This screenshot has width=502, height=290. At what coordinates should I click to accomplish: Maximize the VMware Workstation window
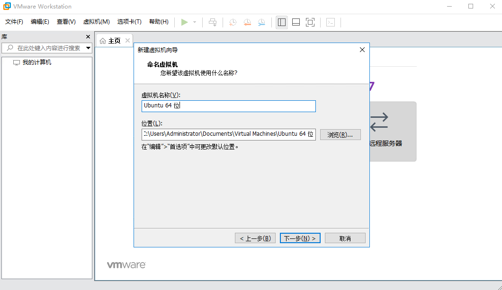471,7
